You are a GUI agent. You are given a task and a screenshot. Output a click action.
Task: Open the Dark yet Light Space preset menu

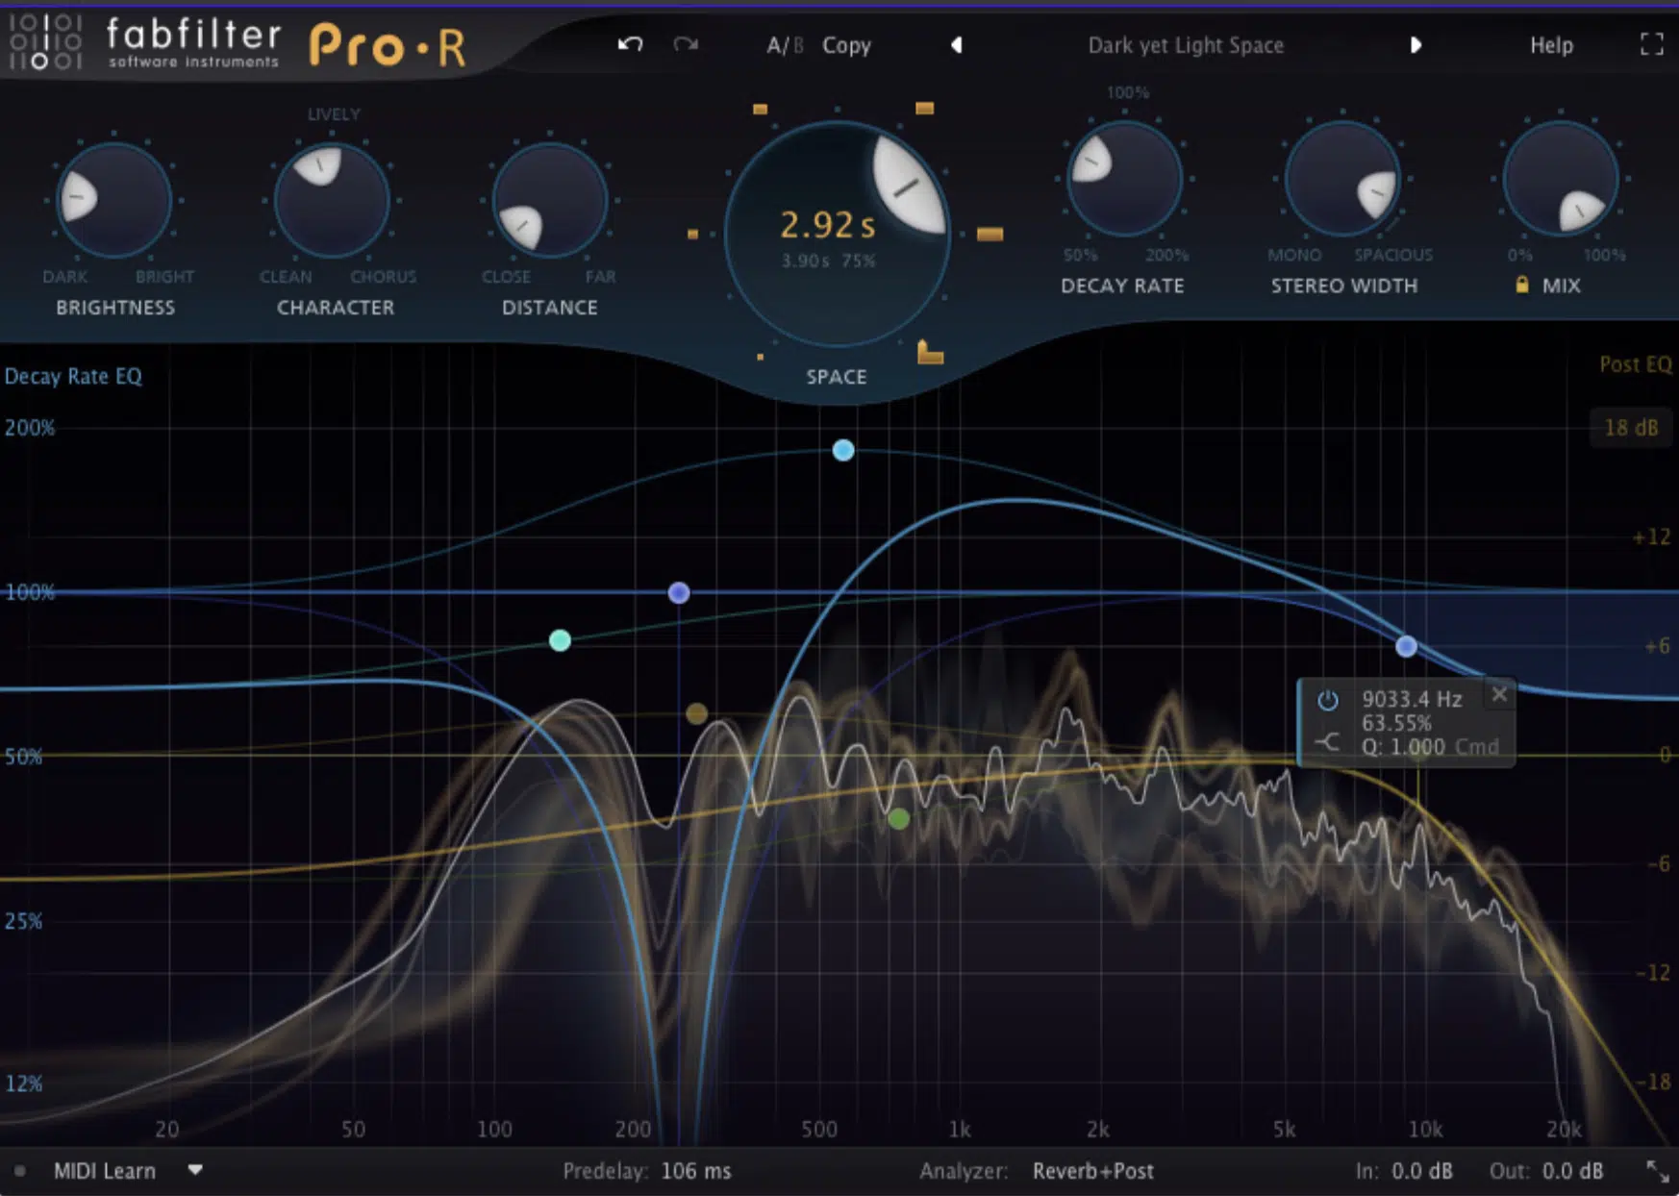click(1186, 45)
